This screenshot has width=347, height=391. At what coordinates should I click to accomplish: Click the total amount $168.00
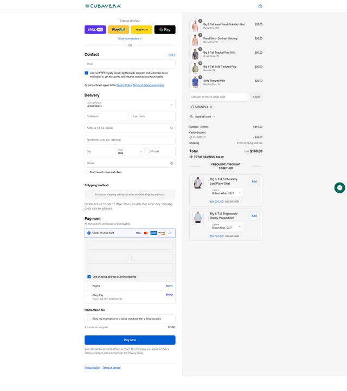(x=256, y=151)
